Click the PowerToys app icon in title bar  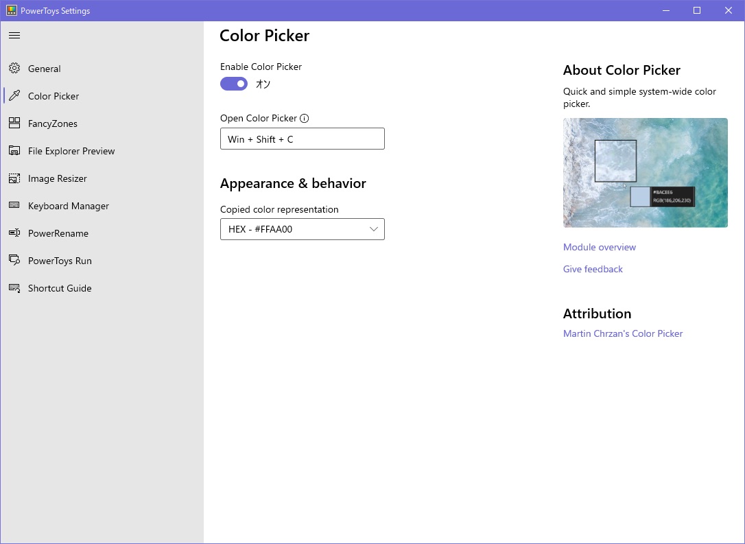pyautogui.click(x=12, y=10)
